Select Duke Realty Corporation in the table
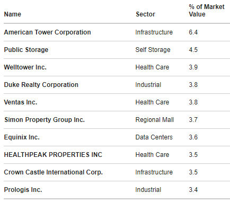Viewport: 230px width, 202px height. click(x=41, y=85)
